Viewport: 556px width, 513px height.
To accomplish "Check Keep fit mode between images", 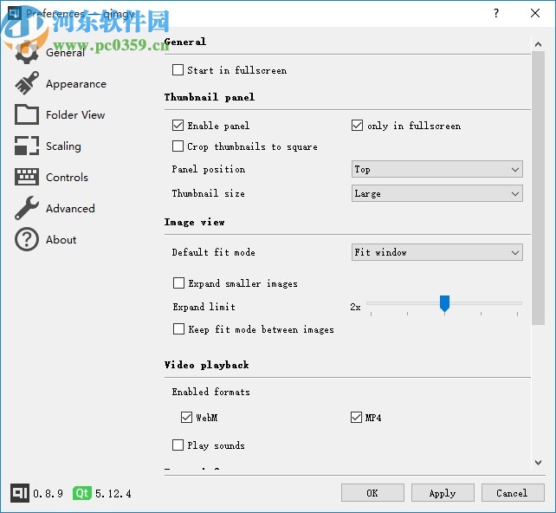I will coord(178,329).
